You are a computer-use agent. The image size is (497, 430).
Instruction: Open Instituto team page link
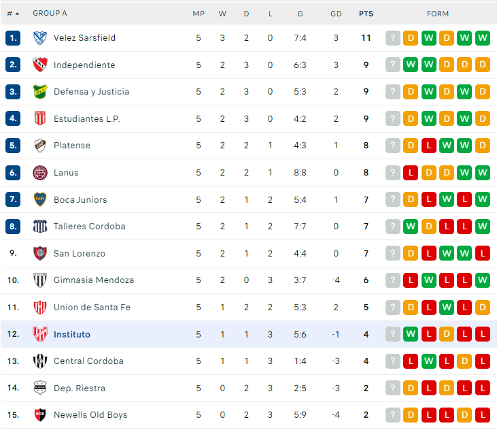coord(71,334)
